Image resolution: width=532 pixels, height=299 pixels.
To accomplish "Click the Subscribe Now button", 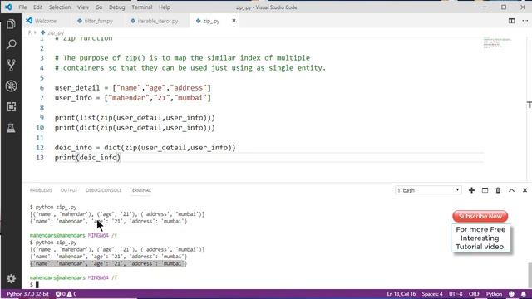I will (480, 216).
